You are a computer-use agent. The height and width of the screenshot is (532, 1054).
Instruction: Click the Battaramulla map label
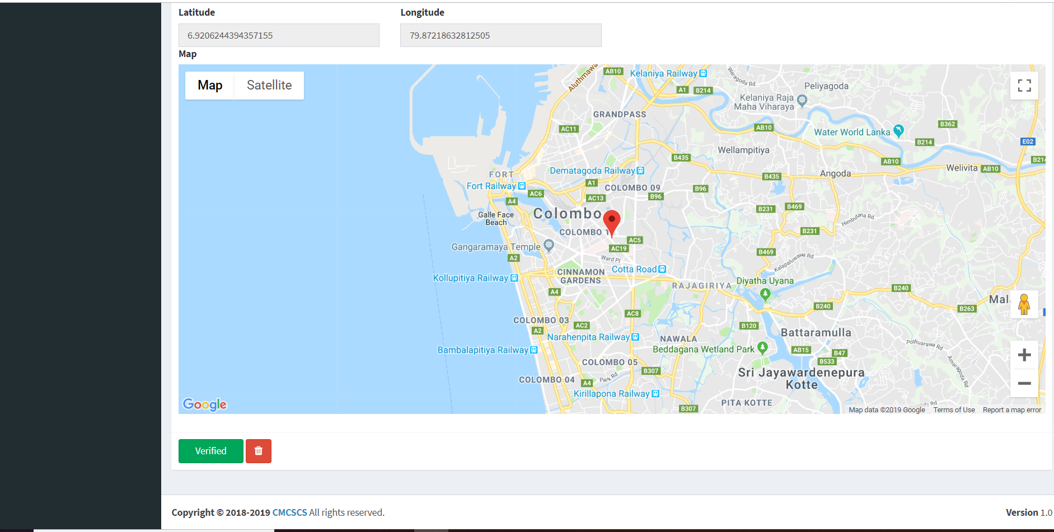tap(816, 333)
